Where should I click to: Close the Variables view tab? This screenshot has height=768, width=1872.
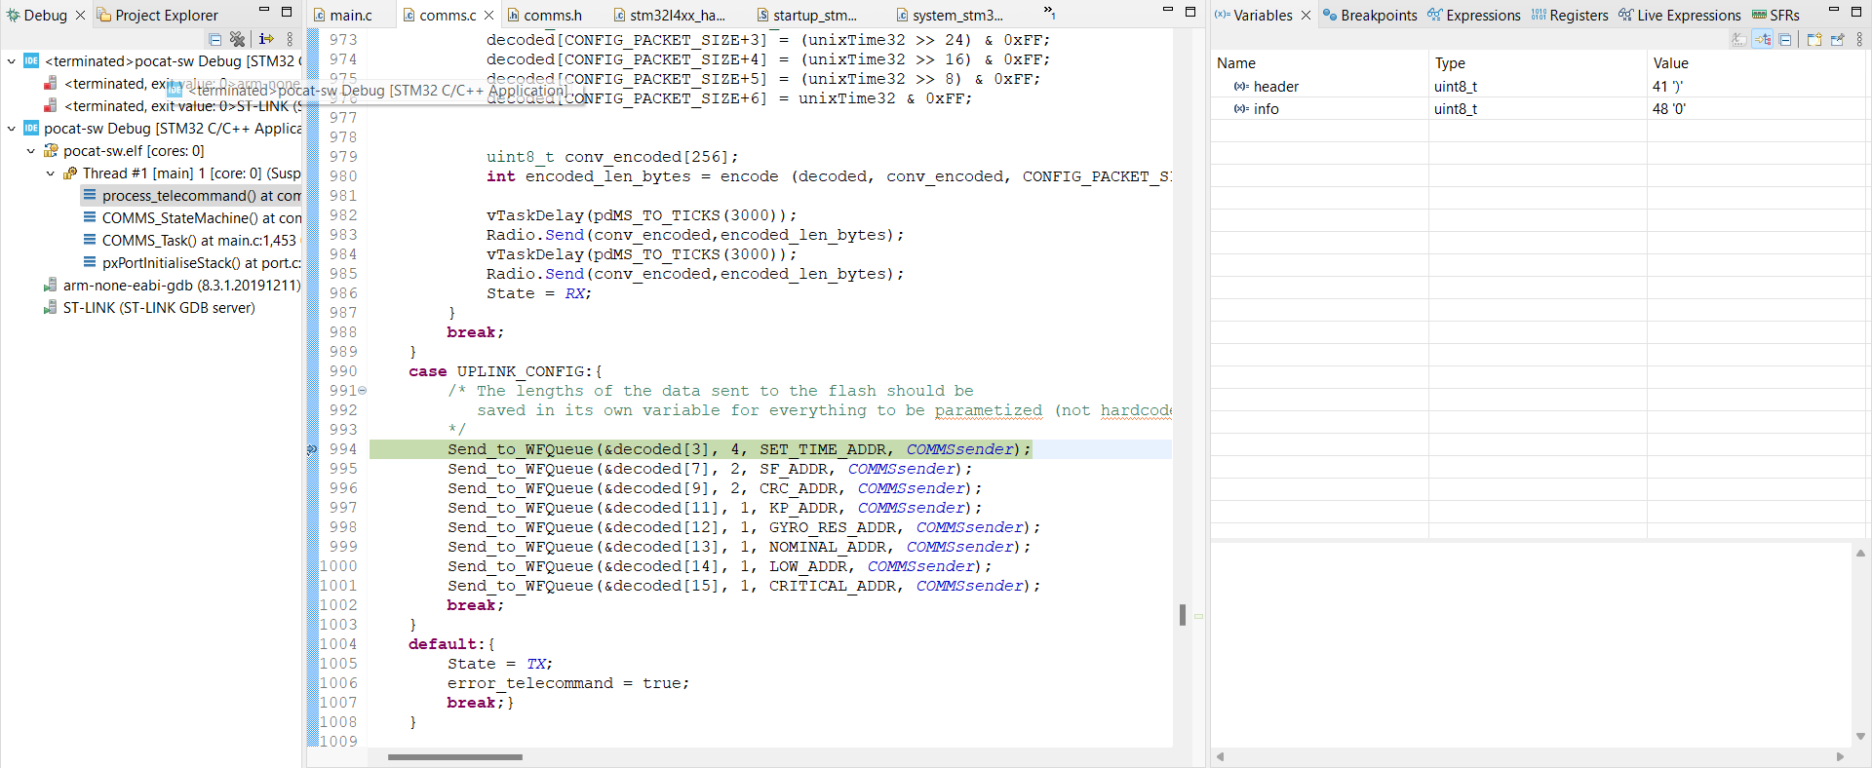pyautogui.click(x=1306, y=16)
